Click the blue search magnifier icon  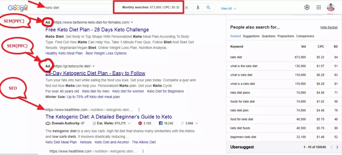(x=208, y=8)
